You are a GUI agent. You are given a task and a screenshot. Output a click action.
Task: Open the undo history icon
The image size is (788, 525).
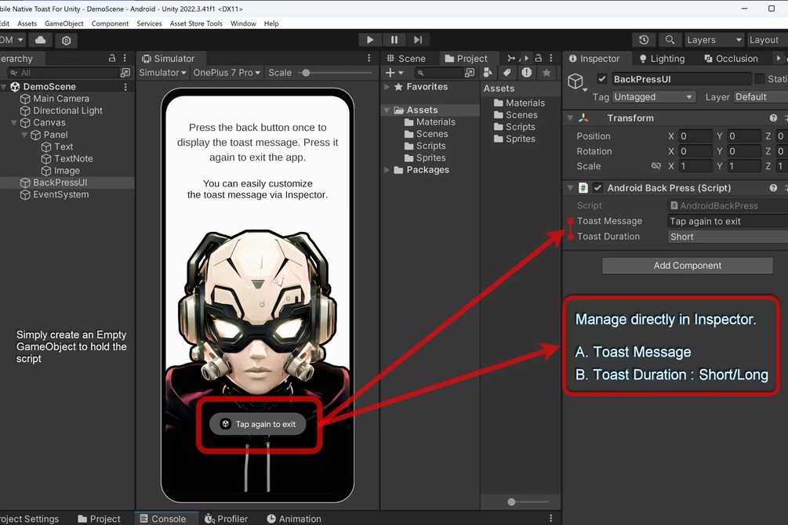[x=644, y=40]
